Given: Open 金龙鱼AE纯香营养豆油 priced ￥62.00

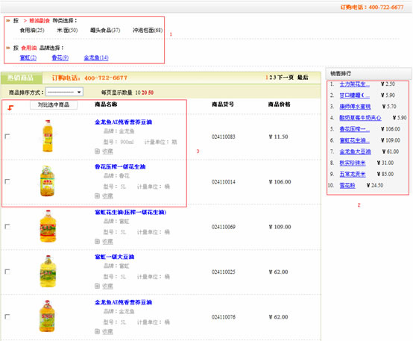Looking at the screenshot, I should [x=123, y=302].
